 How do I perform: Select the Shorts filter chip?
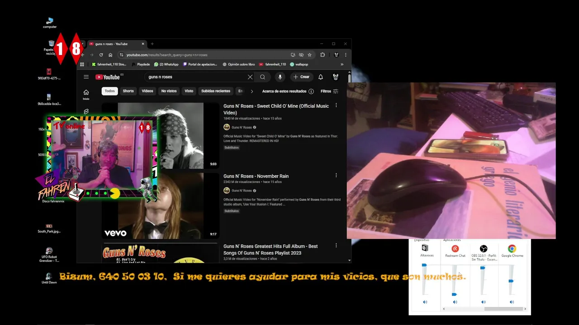128,91
